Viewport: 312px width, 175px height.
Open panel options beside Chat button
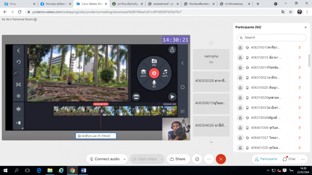[x=303, y=159]
